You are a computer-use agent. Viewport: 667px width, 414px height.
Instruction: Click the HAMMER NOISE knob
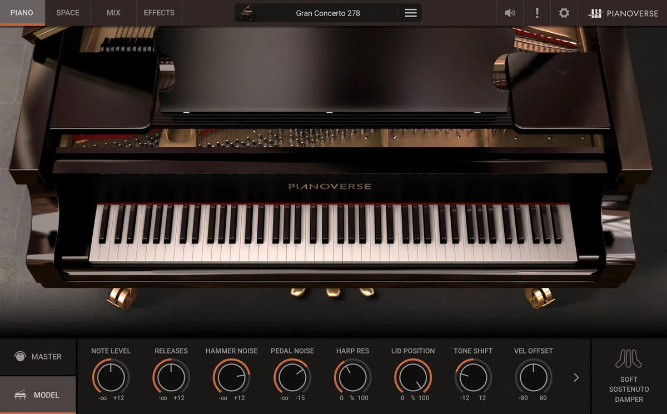click(231, 377)
